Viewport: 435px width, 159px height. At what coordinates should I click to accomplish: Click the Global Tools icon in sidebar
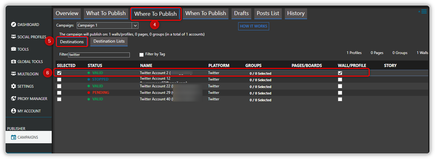pos(13,61)
